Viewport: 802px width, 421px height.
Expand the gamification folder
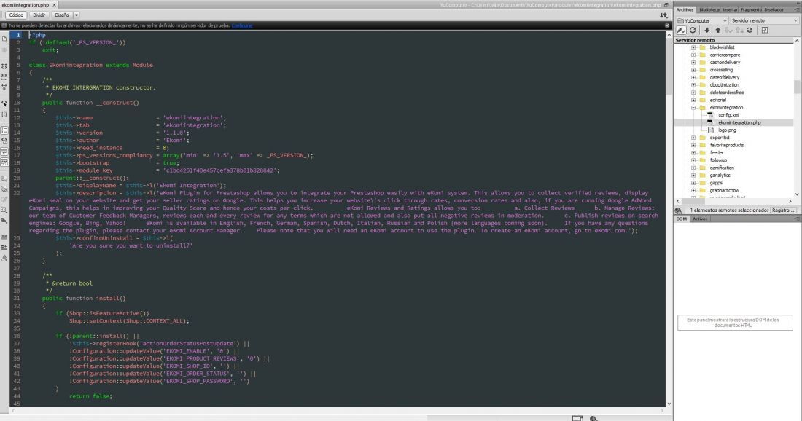click(x=693, y=168)
